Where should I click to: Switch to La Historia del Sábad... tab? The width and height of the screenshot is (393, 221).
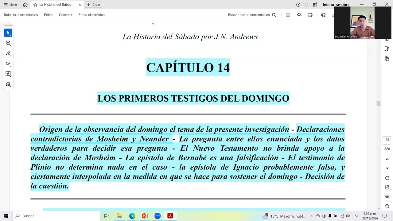(x=57, y=5)
